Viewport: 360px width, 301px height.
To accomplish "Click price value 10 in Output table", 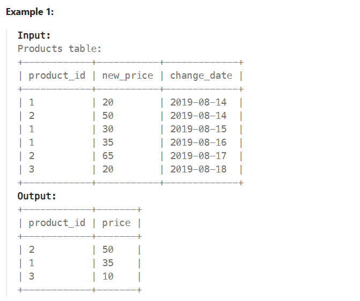I will tap(108, 276).
